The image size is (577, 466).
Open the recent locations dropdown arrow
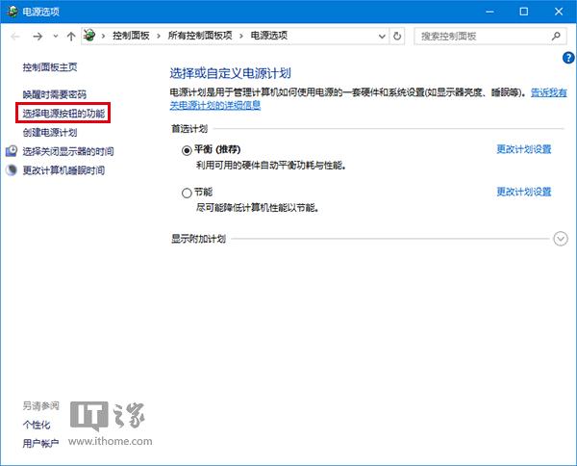55,37
